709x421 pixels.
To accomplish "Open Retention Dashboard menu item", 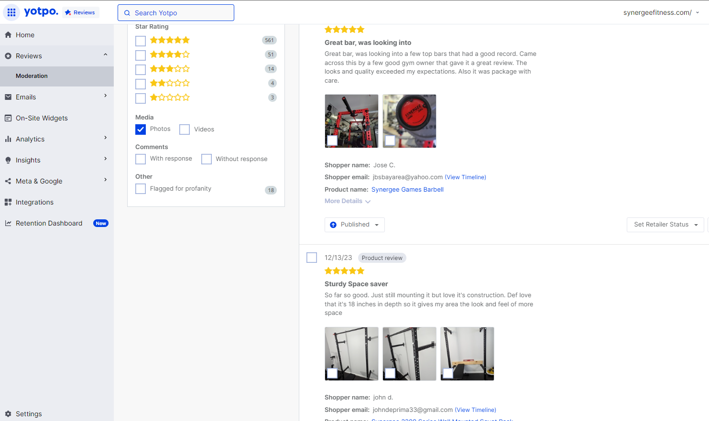I will pos(57,223).
